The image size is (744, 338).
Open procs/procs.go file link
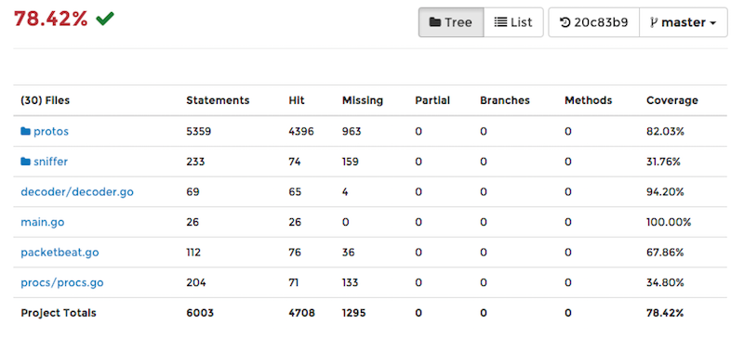click(62, 282)
